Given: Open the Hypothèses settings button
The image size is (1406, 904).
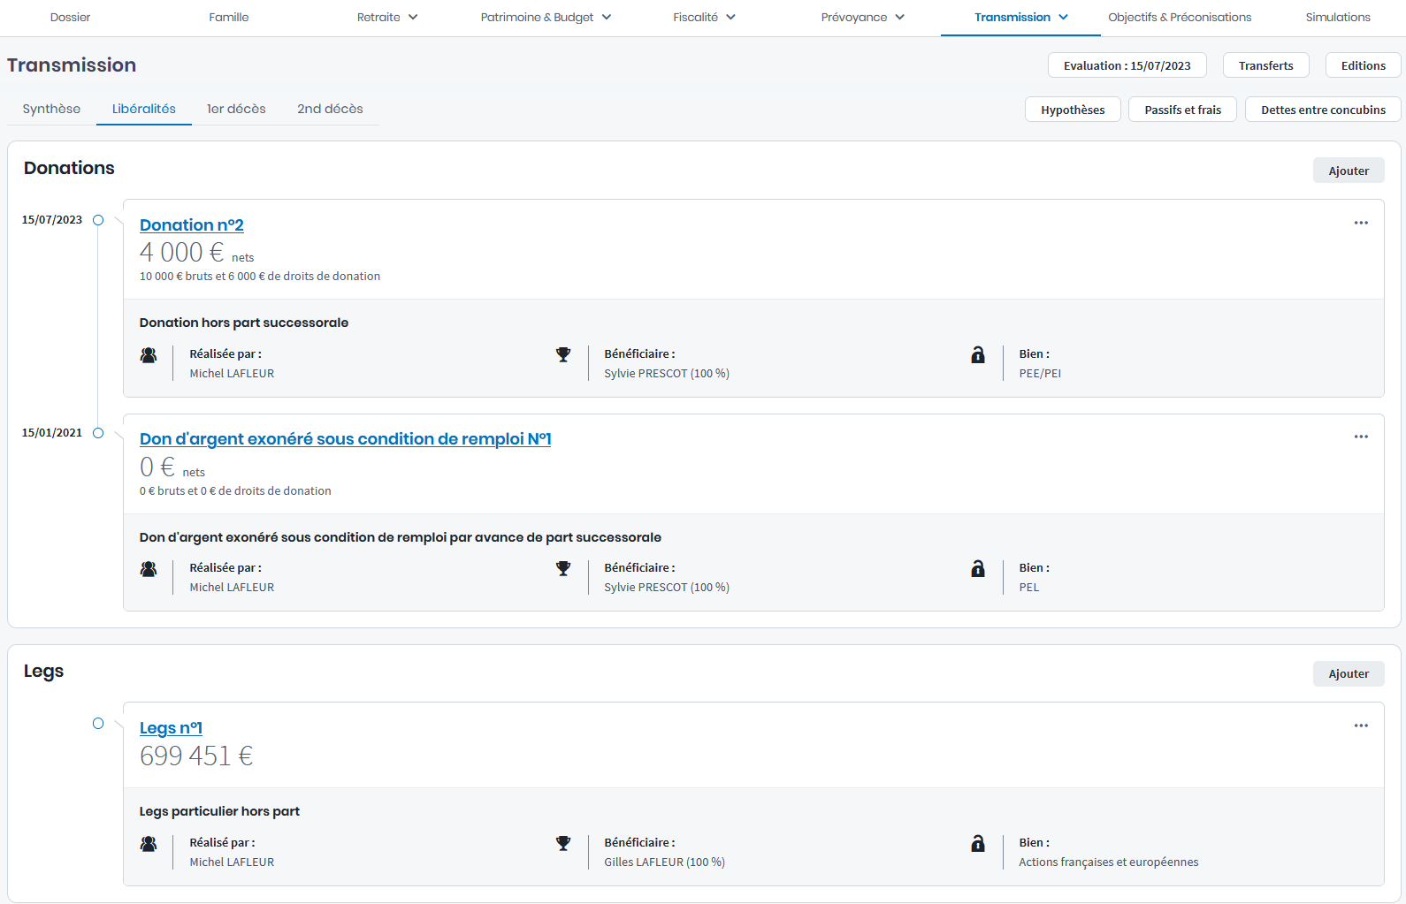Looking at the screenshot, I should (1073, 110).
